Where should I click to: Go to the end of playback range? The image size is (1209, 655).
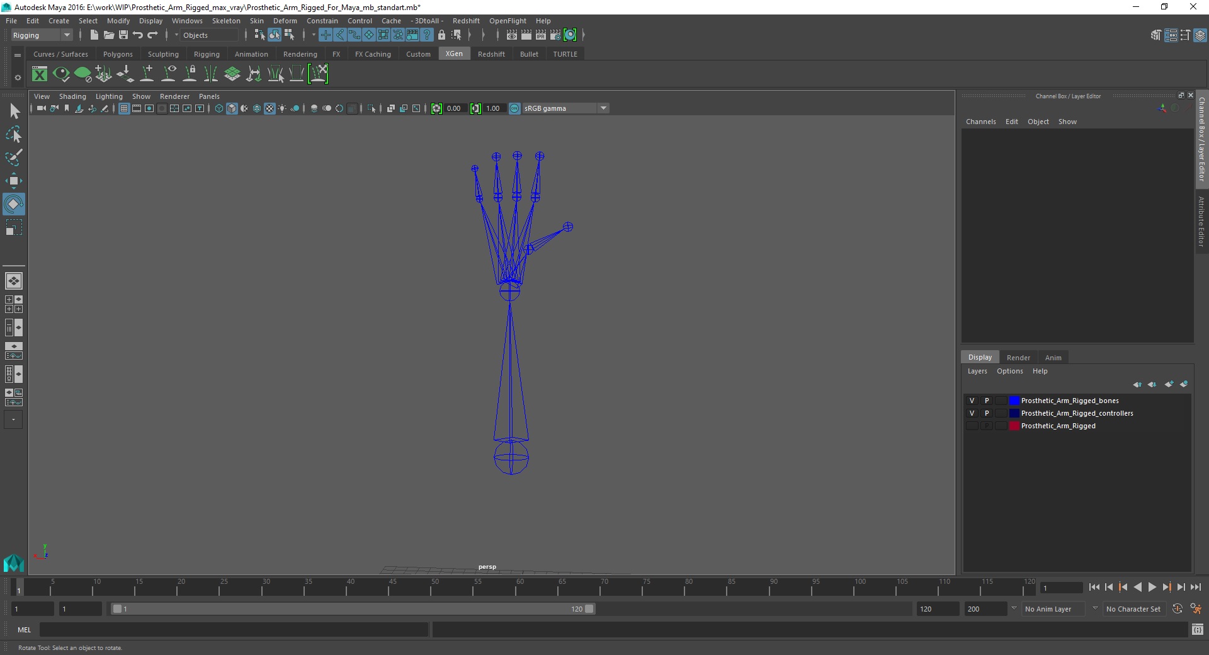(x=1195, y=587)
